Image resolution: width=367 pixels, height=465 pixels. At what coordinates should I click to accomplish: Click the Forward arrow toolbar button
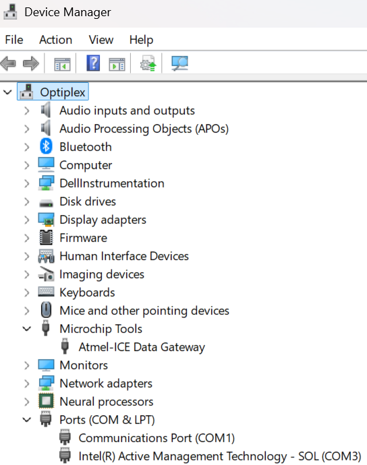[31, 63]
